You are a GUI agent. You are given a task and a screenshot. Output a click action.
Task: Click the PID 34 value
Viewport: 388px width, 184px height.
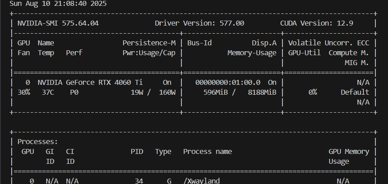point(139,181)
